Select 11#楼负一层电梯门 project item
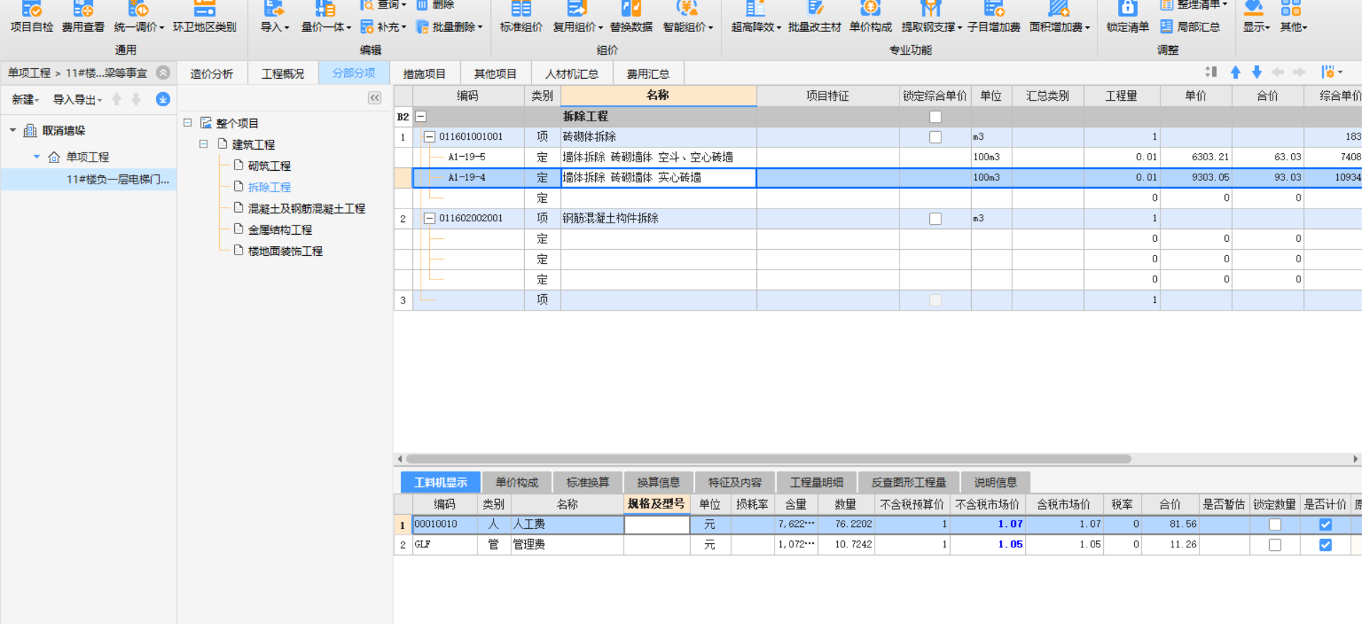 pyautogui.click(x=89, y=179)
